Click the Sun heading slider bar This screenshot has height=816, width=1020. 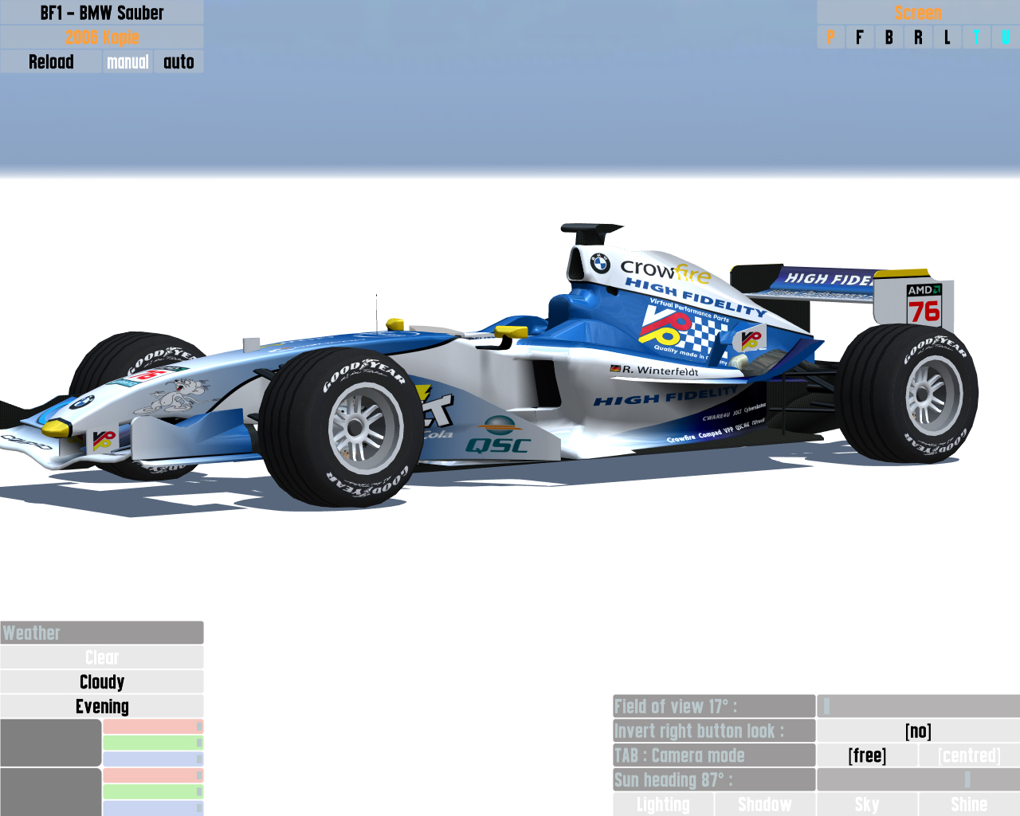pos(918,779)
